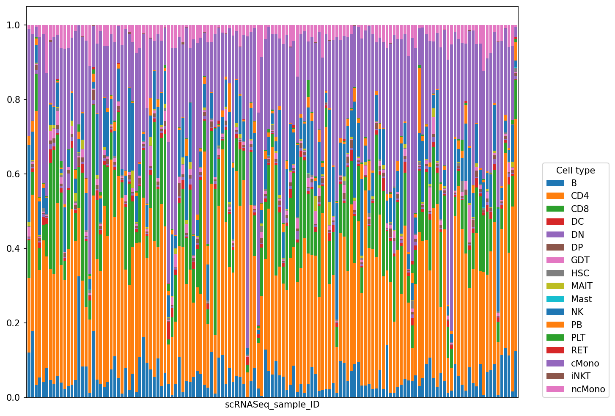
Task: Select the MAIT olive legend swatch
Action: 555,286
